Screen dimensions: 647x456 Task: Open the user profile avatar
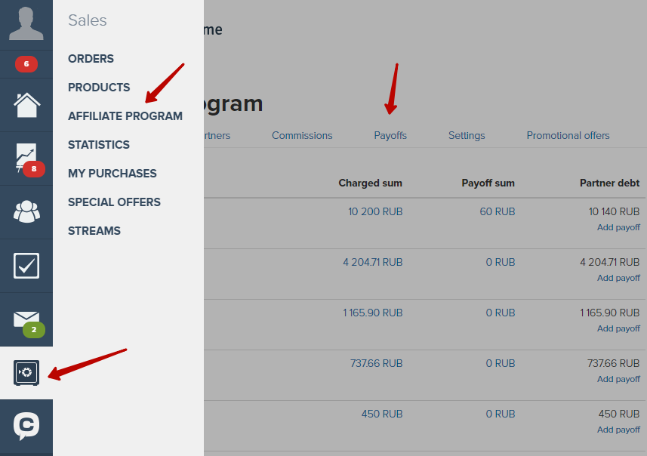coord(26,23)
